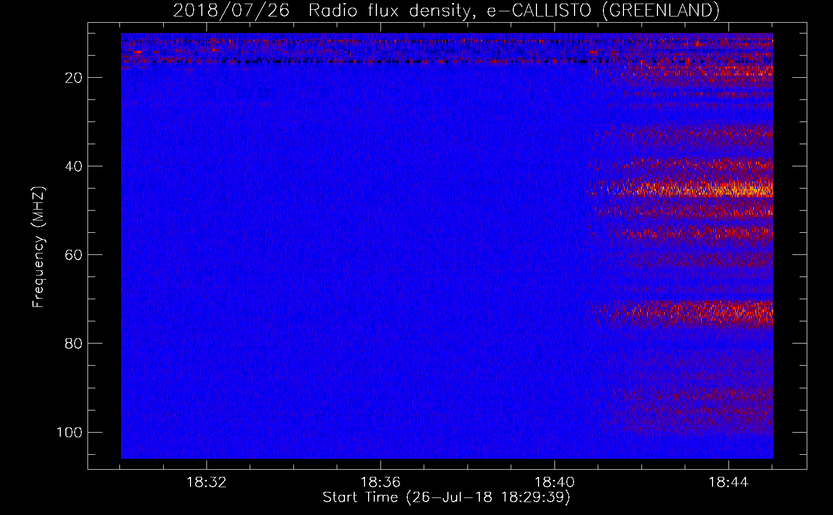The image size is (833, 515).
Task: Click the 60 frequency tick label
Action: 74,255
